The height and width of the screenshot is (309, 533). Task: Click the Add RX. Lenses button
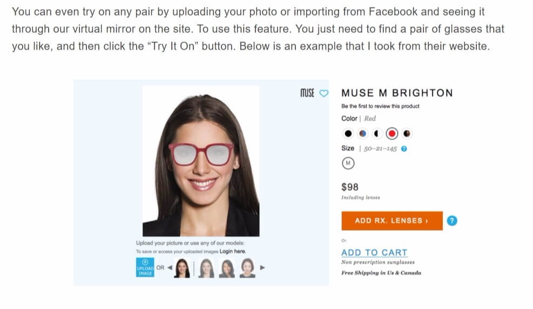click(x=392, y=221)
